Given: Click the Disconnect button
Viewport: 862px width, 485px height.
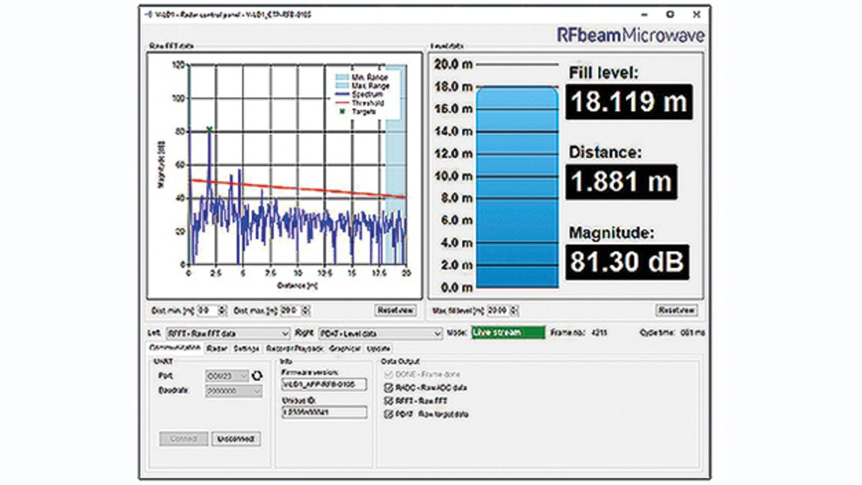Looking at the screenshot, I should pyautogui.click(x=236, y=439).
